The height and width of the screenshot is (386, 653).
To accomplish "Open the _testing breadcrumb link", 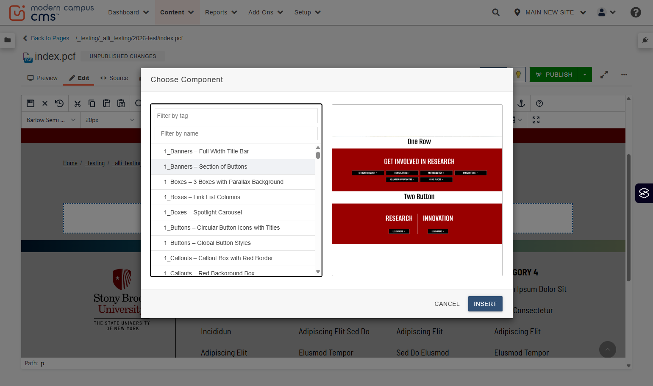I will click(x=95, y=163).
